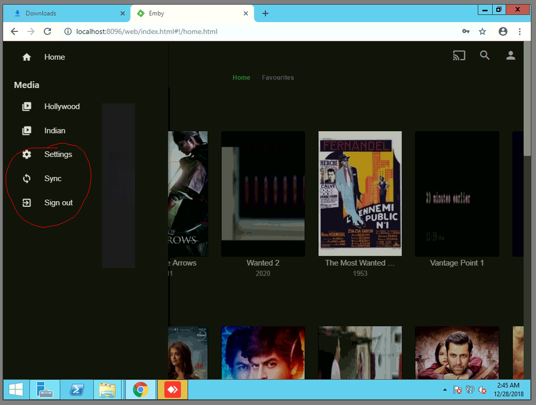Open a new browser tab with plus

click(x=265, y=13)
